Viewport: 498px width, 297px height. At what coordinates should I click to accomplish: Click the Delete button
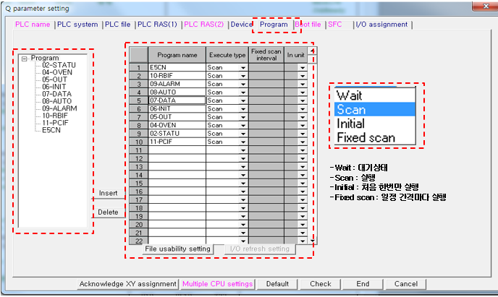[x=108, y=212]
